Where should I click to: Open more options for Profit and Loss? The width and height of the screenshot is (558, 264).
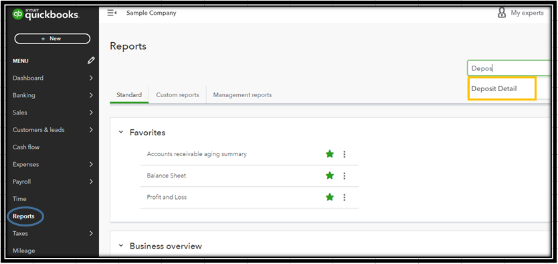[x=344, y=197]
